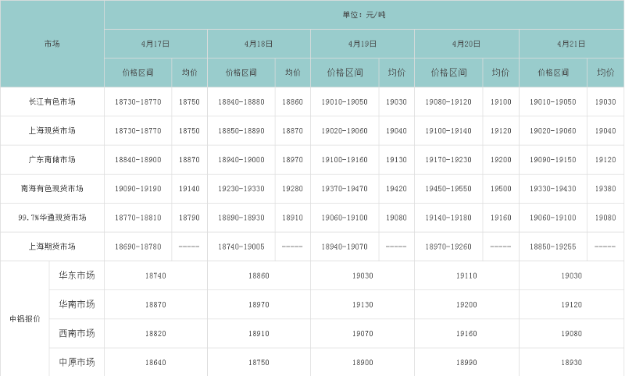Click average price 19500 under 4月20日
The width and height of the screenshot is (625, 376).
[x=501, y=188]
